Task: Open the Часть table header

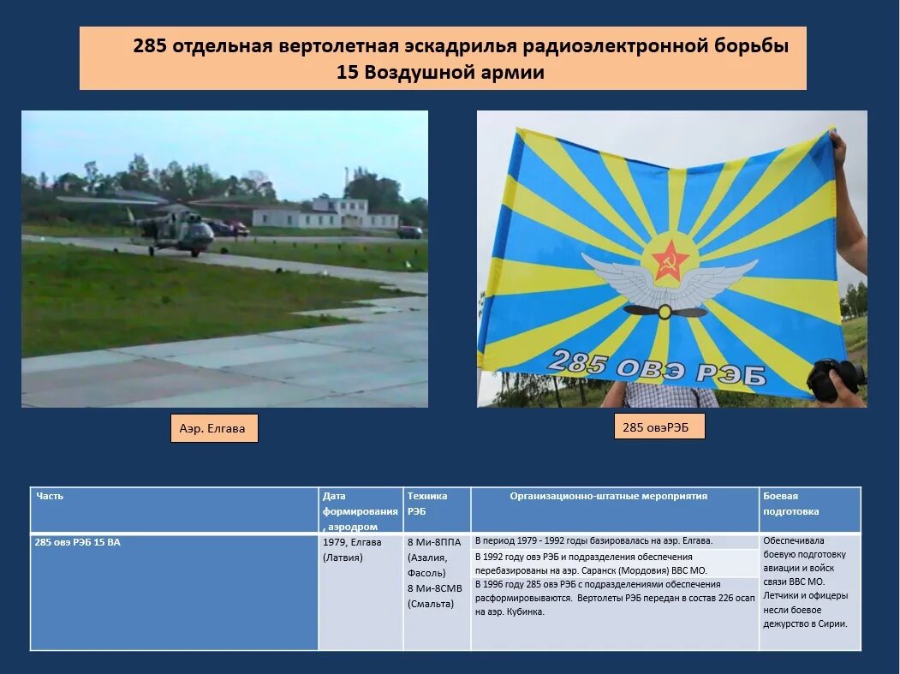Action: [x=49, y=495]
